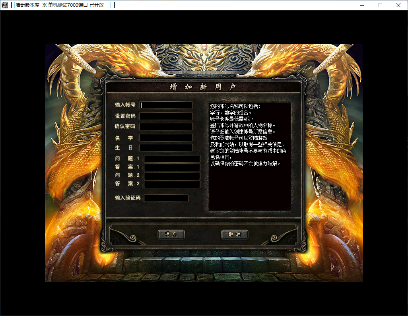This screenshot has width=408, height=316.
Task: Click the 输入帐号 label
Action: 125,105
